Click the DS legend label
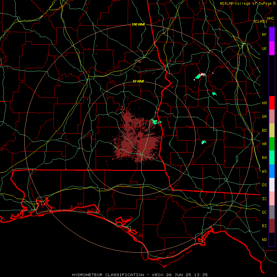The height and width of the screenshot is (277, 277). (264, 185)
